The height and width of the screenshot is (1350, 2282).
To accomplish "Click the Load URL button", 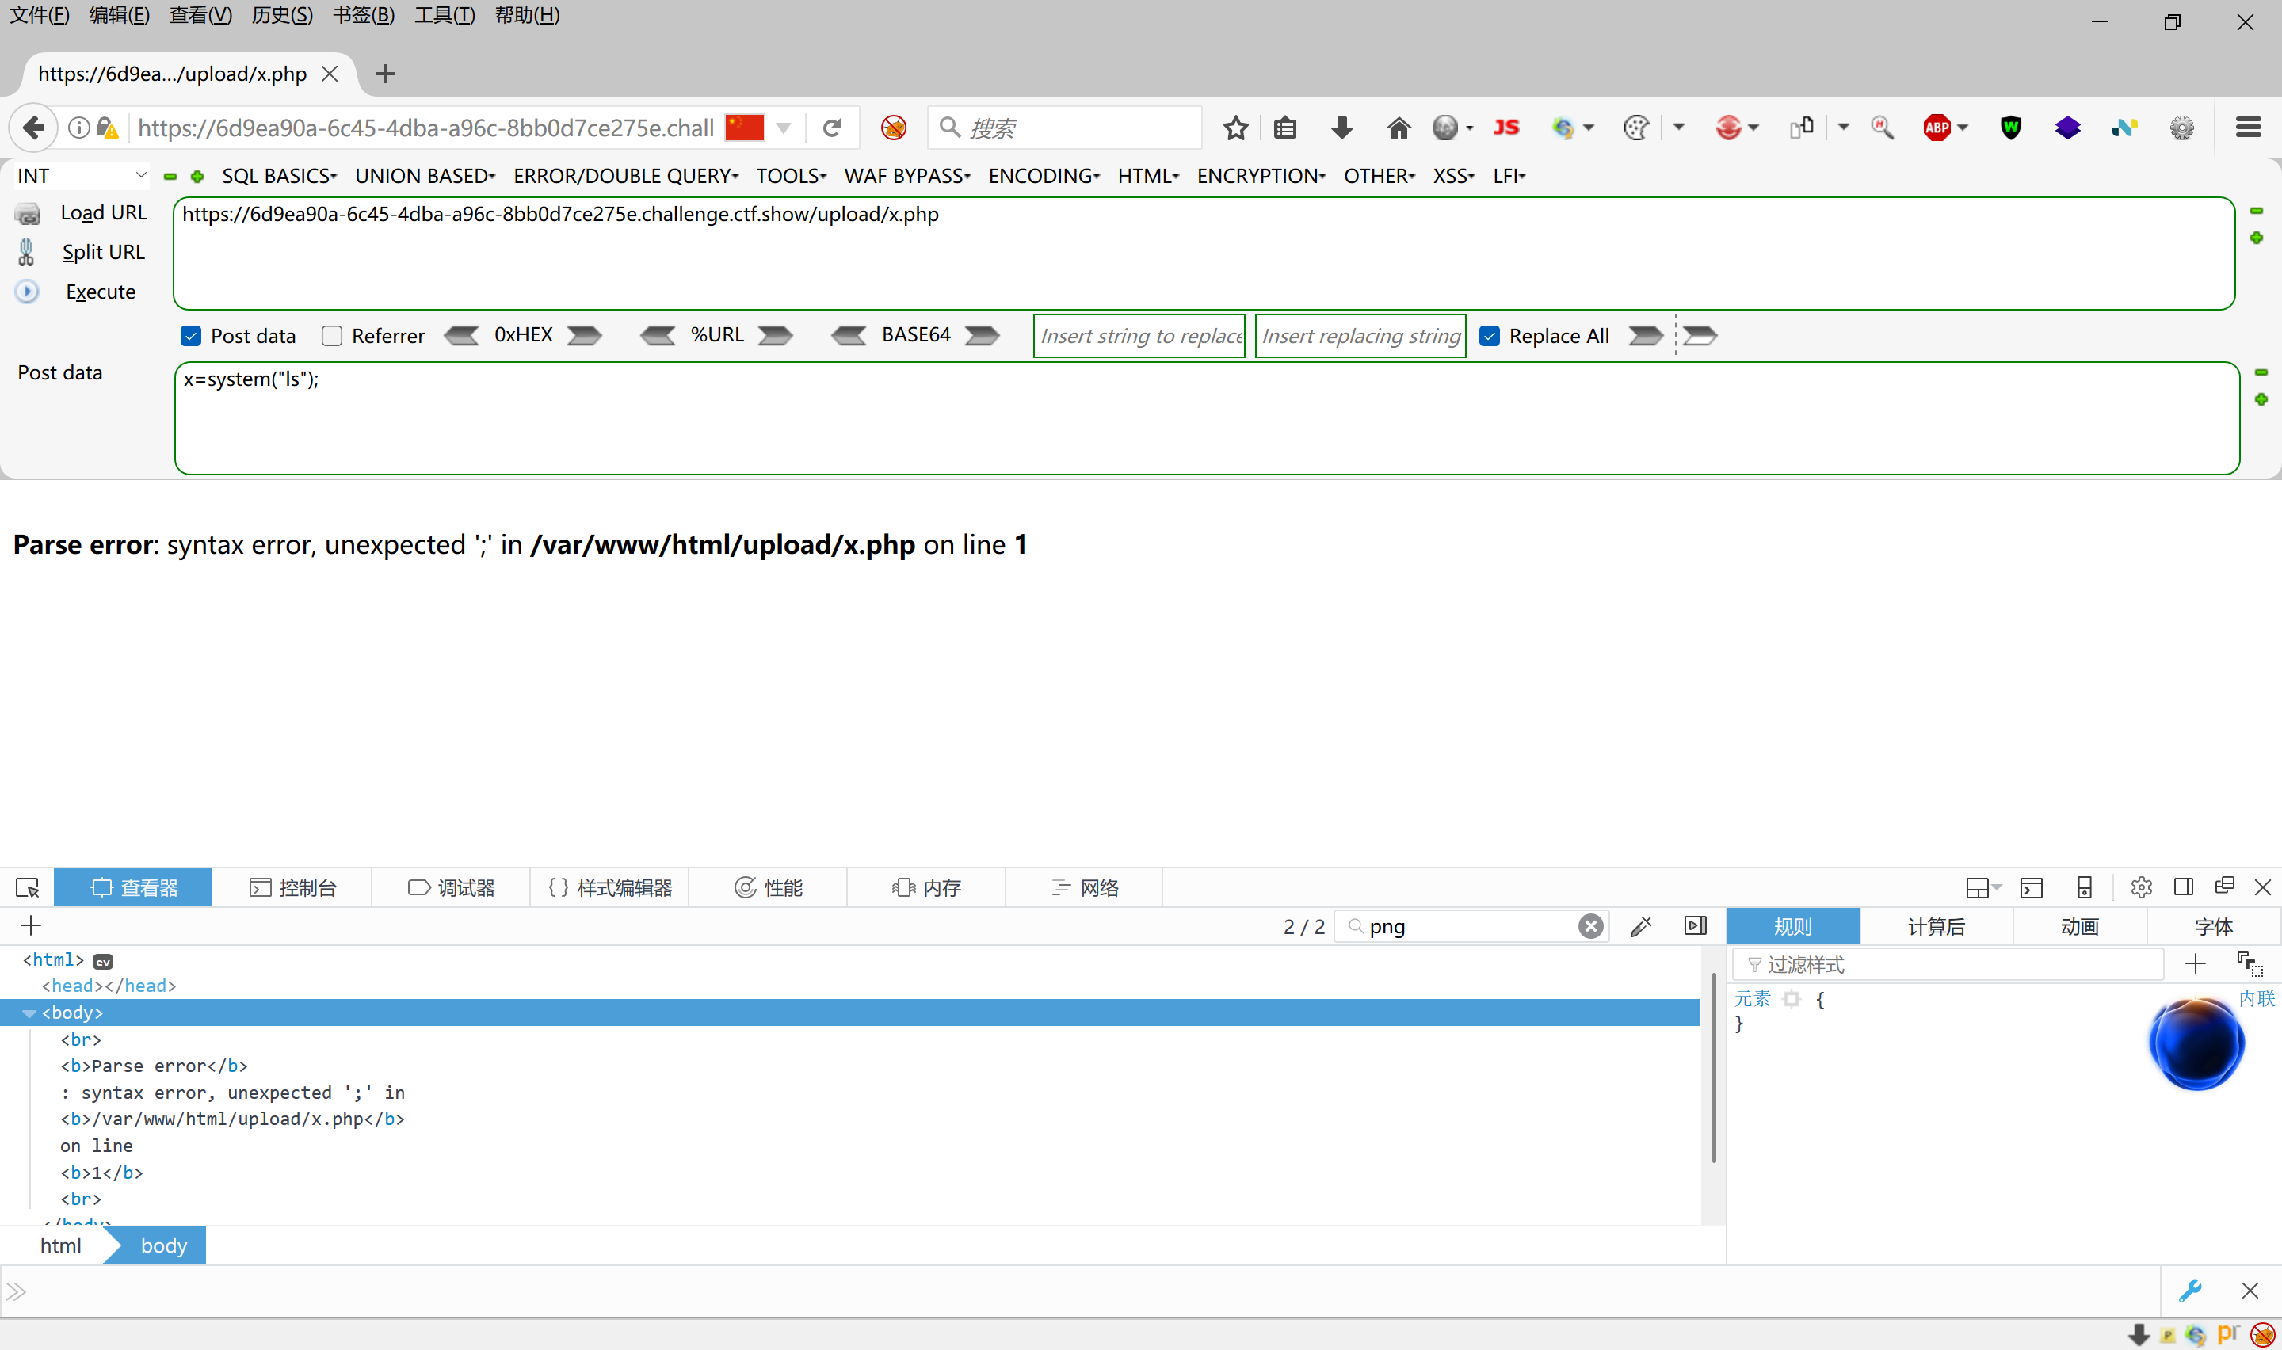I will coord(103,213).
